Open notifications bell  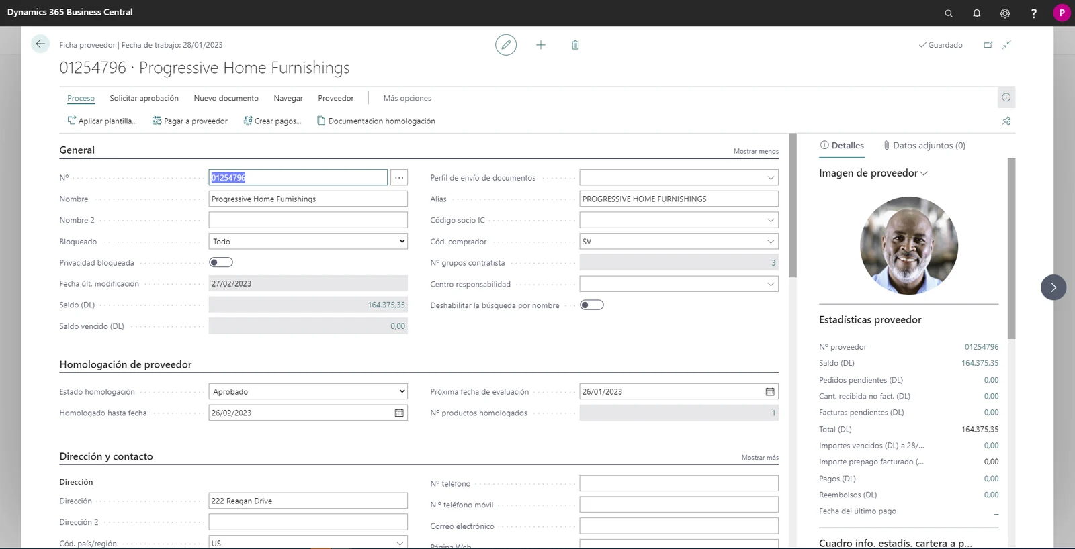point(977,13)
